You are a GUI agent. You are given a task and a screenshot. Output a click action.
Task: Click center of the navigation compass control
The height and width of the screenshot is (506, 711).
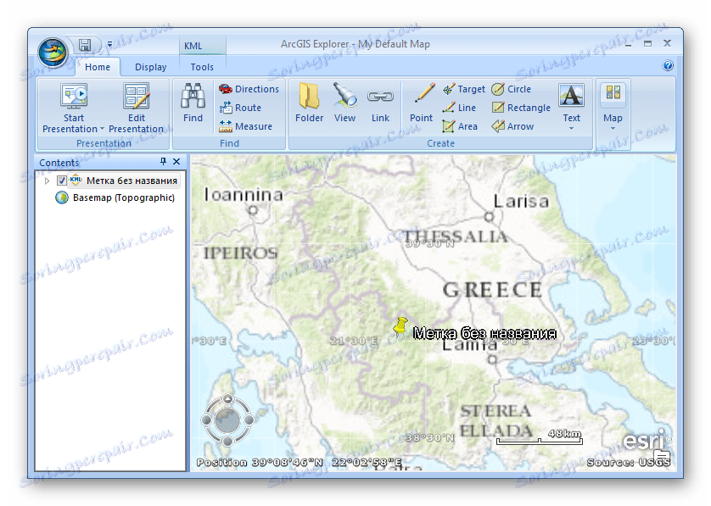(227, 418)
